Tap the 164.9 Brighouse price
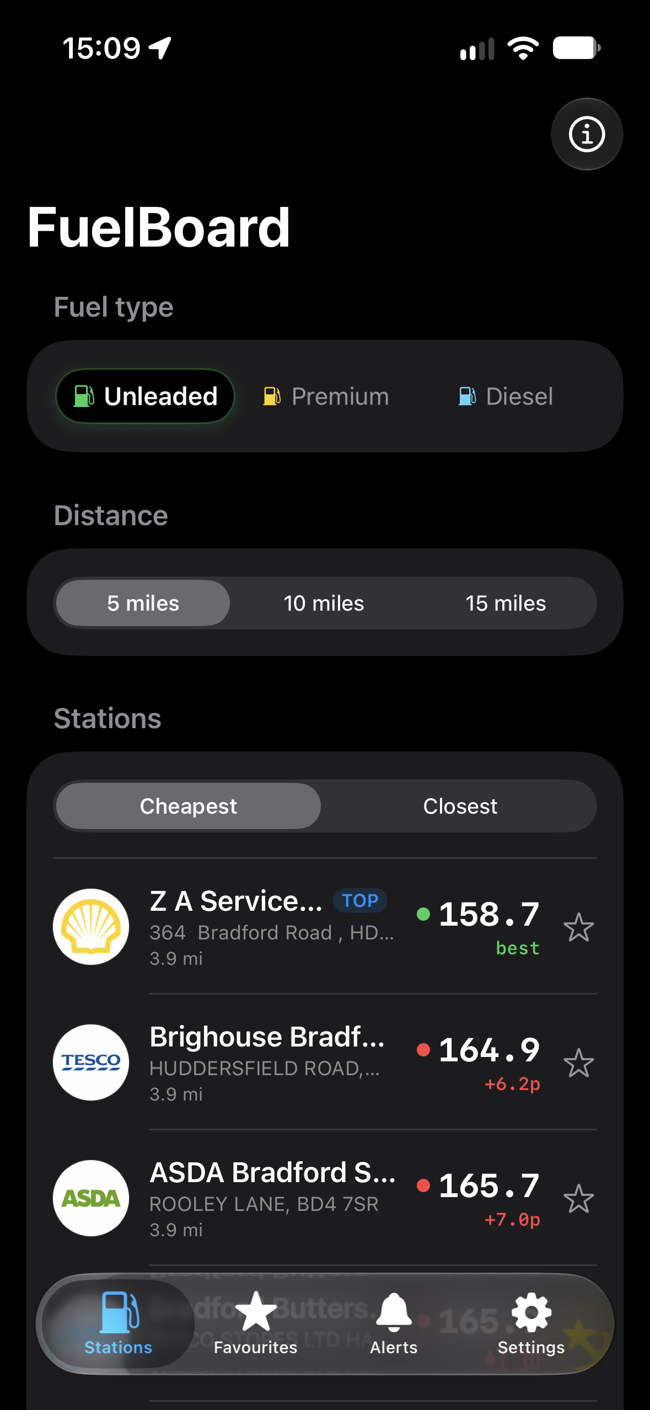 (488, 1050)
